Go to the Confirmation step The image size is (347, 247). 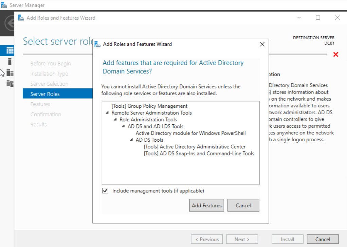[45, 114]
